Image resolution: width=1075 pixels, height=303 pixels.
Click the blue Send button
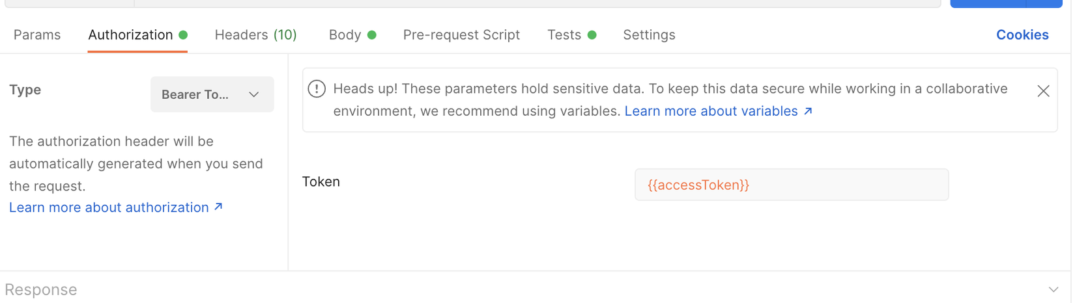[x=988, y=3]
